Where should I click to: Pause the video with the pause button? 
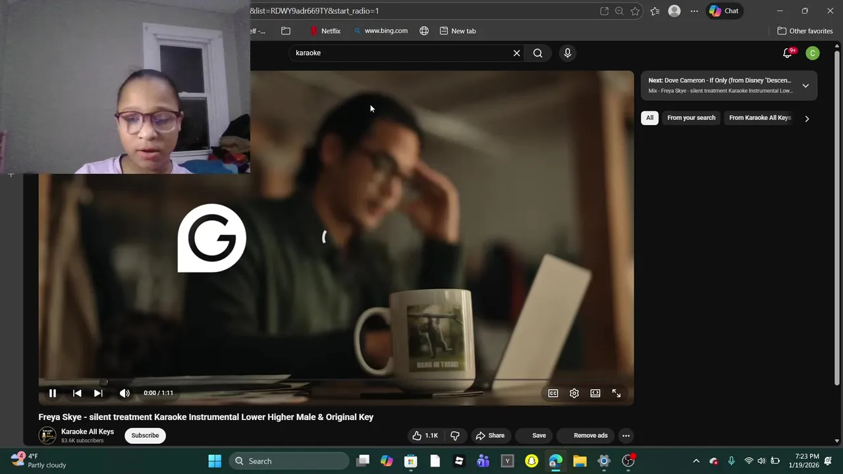point(53,393)
